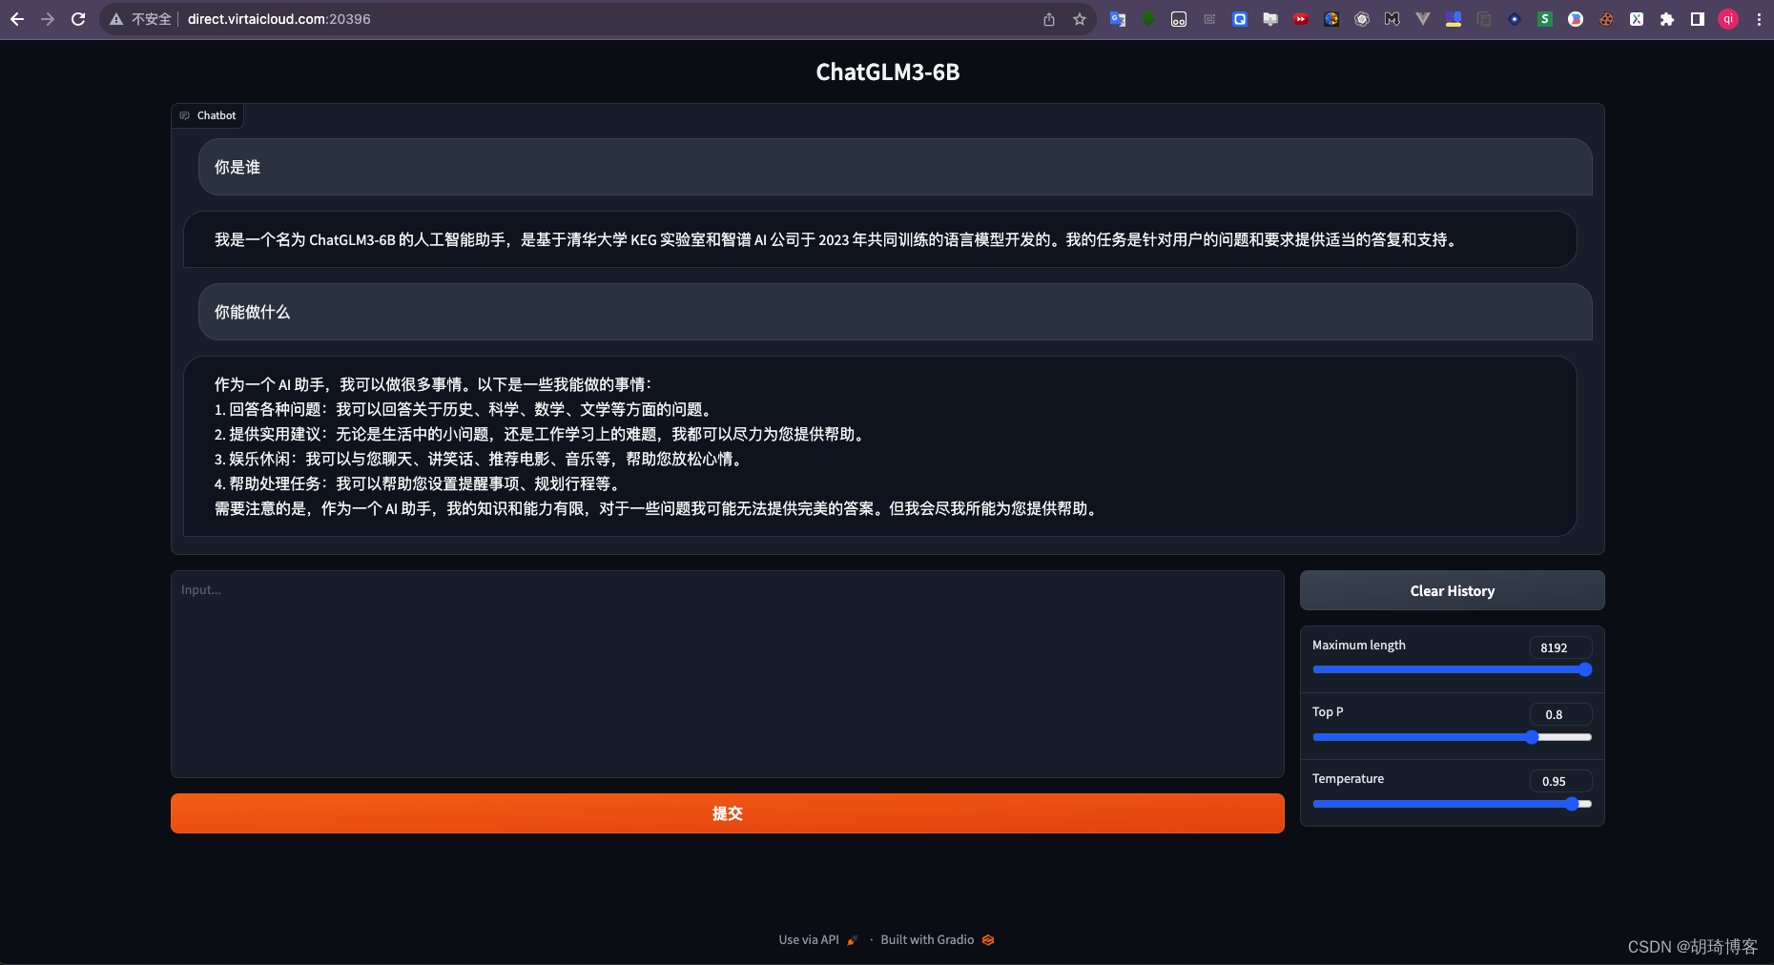
Task: Click into the Input... message textbox
Action: pyautogui.click(x=727, y=674)
